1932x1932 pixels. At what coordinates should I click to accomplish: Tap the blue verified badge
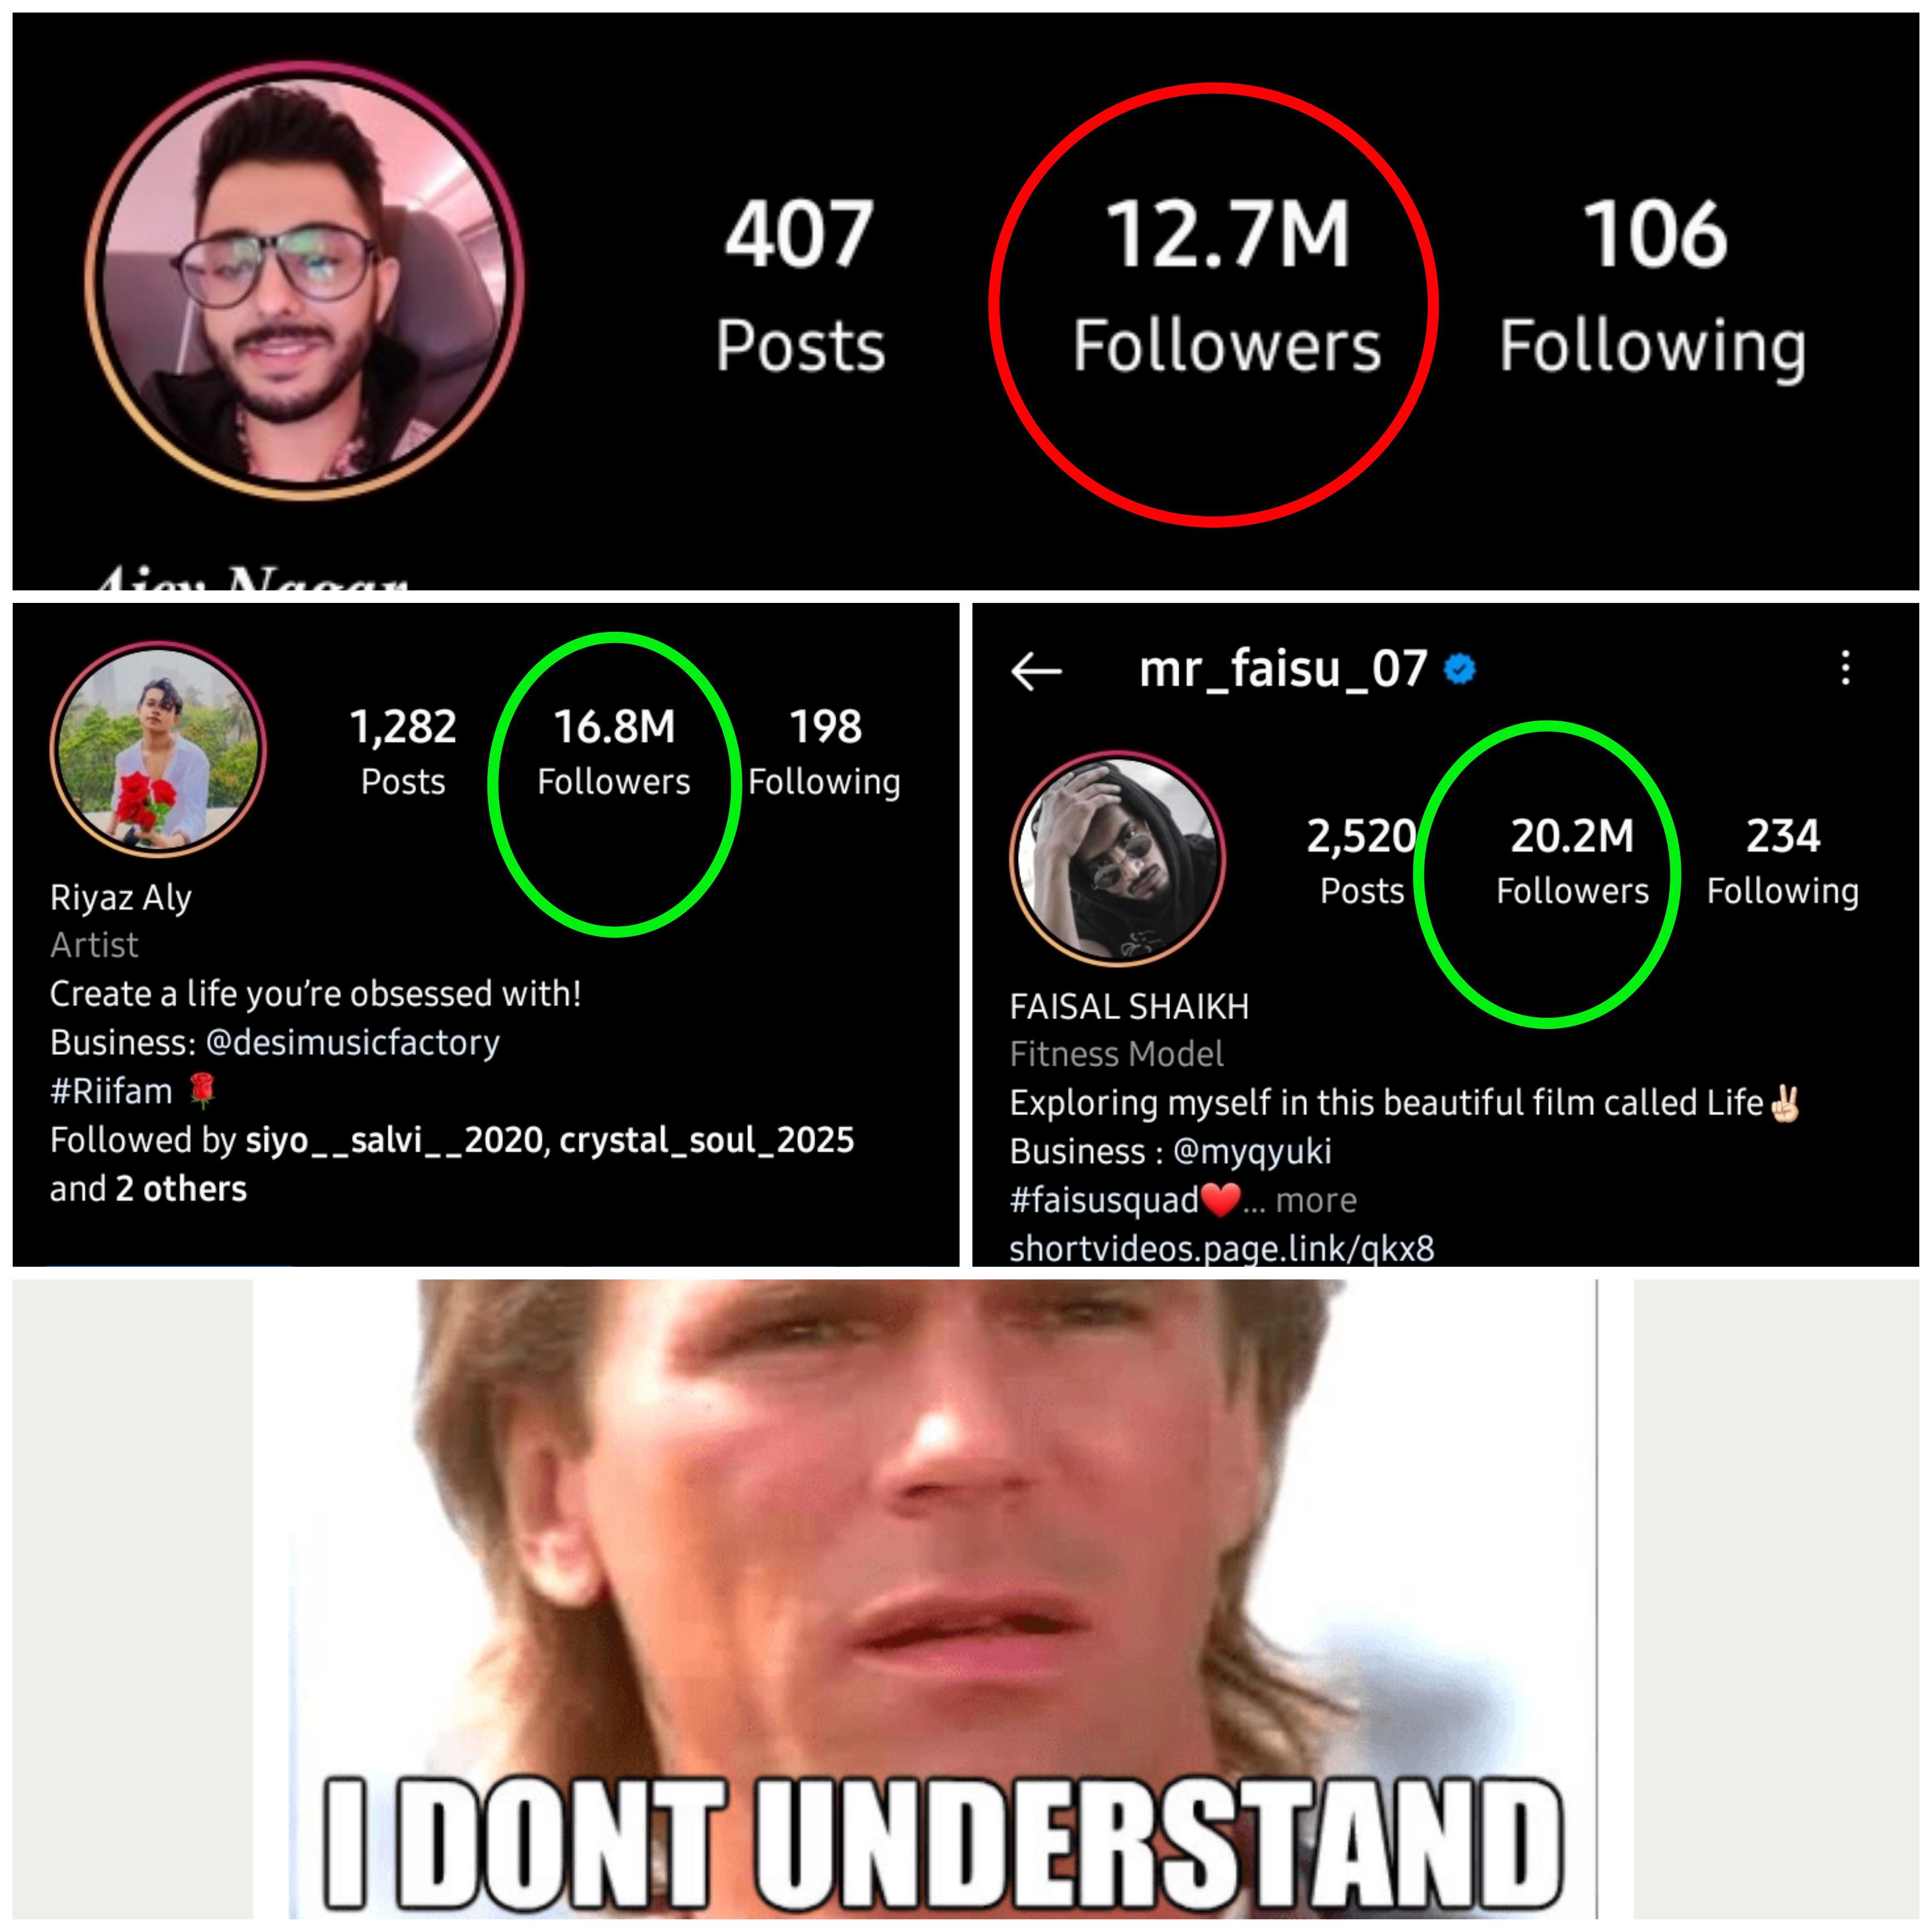coord(1460,668)
